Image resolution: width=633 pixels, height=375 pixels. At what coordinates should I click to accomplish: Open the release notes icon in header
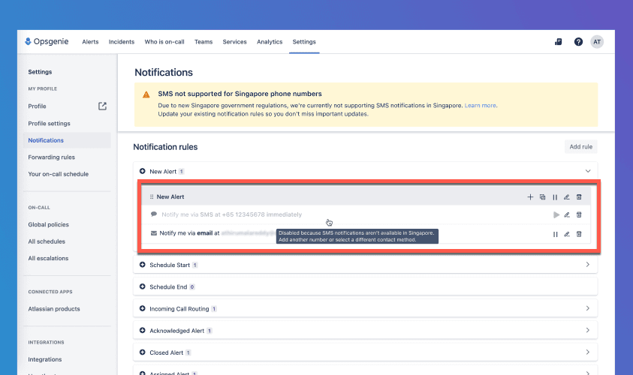[559, 42]
